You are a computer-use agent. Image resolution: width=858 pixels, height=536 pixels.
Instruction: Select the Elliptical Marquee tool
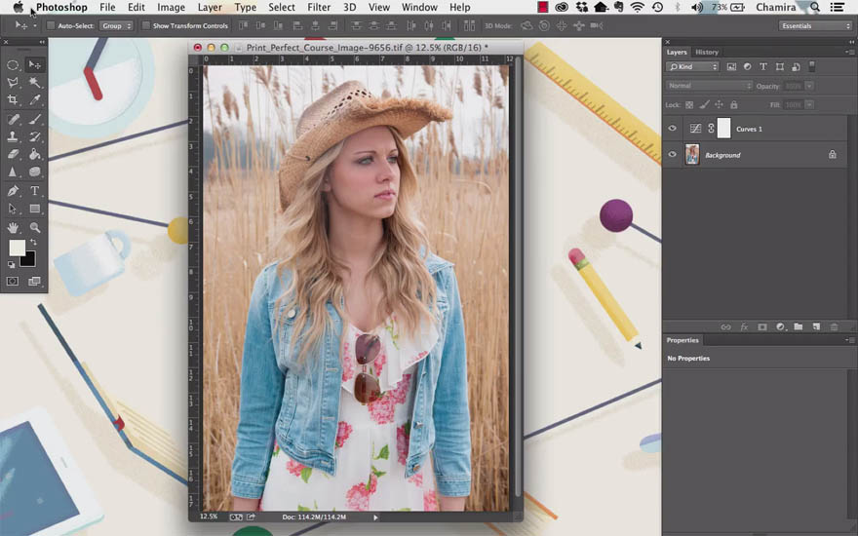pos(13,65)
